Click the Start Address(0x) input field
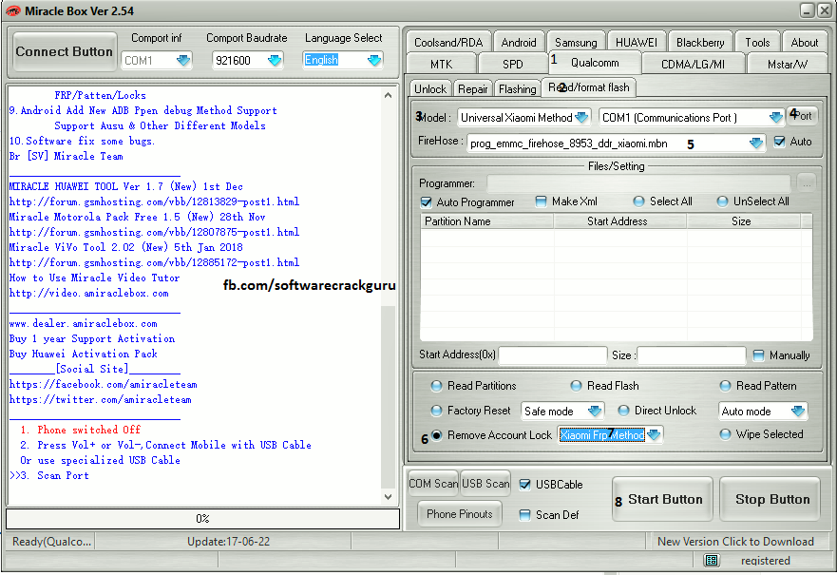Viewport: 837px width, 575px height. click(x=553, y=355)
